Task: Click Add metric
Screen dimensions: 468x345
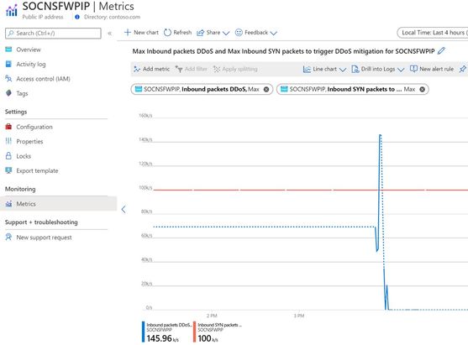Action: click(x=152, y=69)
